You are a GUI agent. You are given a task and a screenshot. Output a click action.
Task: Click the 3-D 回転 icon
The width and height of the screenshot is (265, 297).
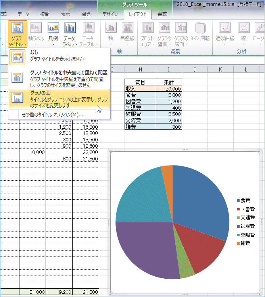200,28
